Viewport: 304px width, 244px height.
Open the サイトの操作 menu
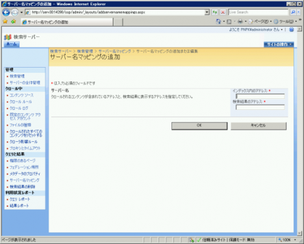(279, 44)
